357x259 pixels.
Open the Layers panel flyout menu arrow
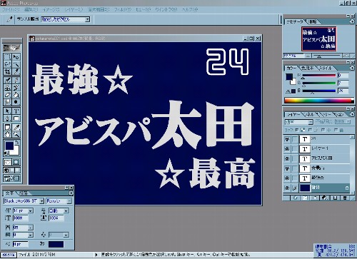tap(352, 114)
